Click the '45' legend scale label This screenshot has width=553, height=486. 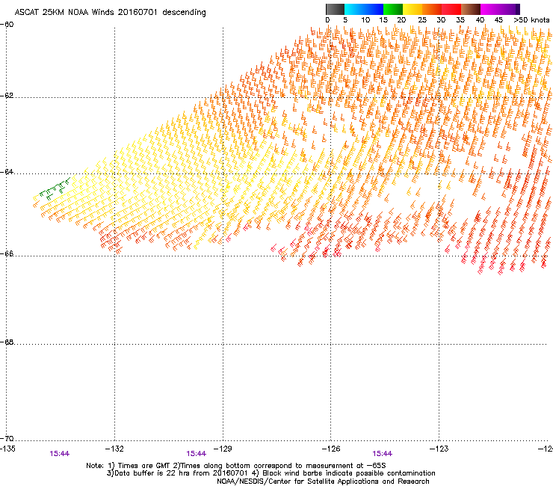[x=498, y=20]
